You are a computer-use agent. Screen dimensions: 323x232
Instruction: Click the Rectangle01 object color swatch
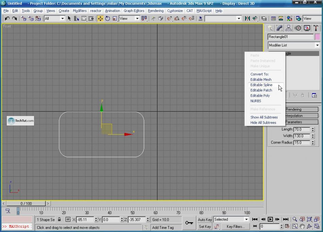[x=318, y=37]
